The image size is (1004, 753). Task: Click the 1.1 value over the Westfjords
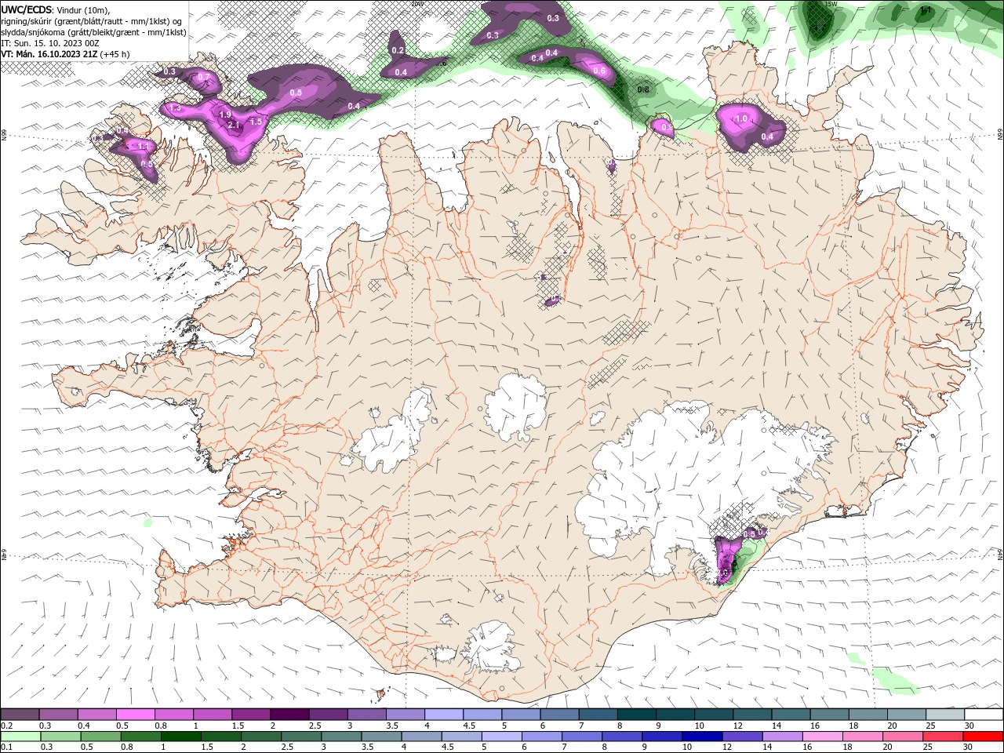144,146
